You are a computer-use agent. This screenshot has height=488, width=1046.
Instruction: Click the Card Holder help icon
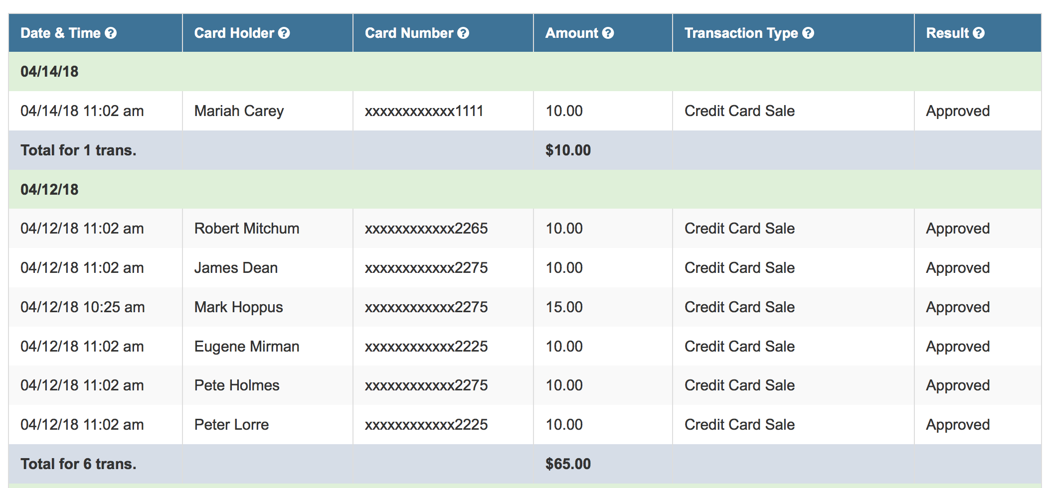click(x=284, y=33)
